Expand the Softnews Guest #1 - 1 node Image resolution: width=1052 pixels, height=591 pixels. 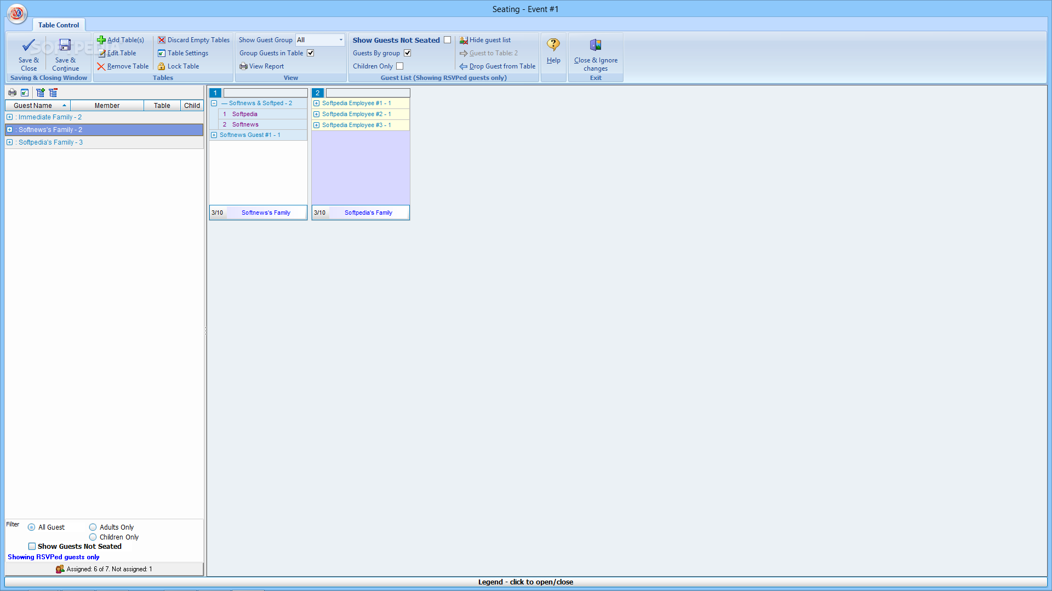214,135
